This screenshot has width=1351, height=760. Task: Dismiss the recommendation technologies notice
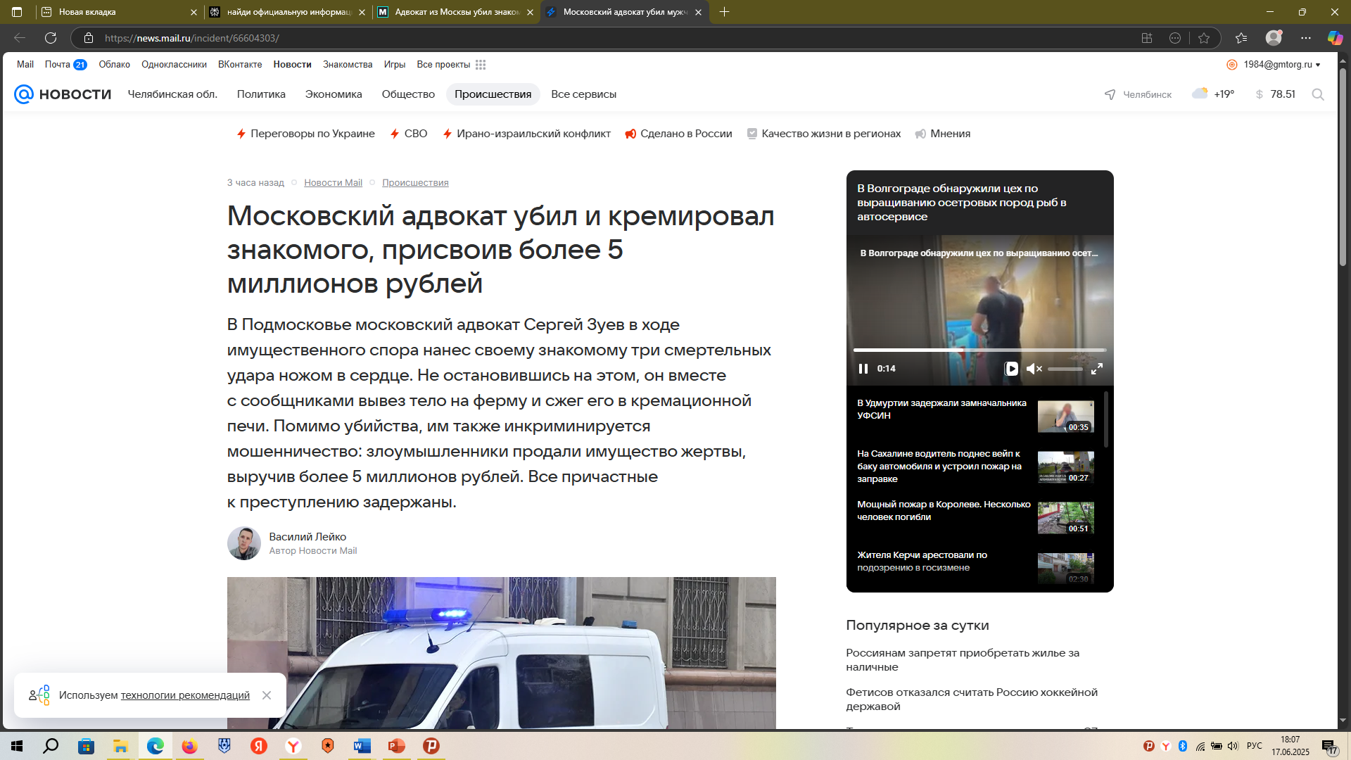click(x=267, y=695)
